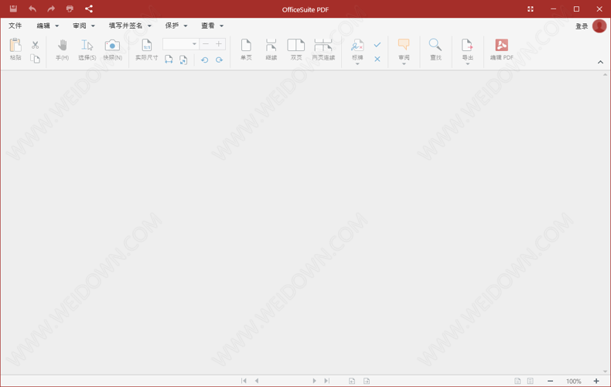Click the Fit Page icon
This screenshot has height=387, width=611.
(183, 60)
